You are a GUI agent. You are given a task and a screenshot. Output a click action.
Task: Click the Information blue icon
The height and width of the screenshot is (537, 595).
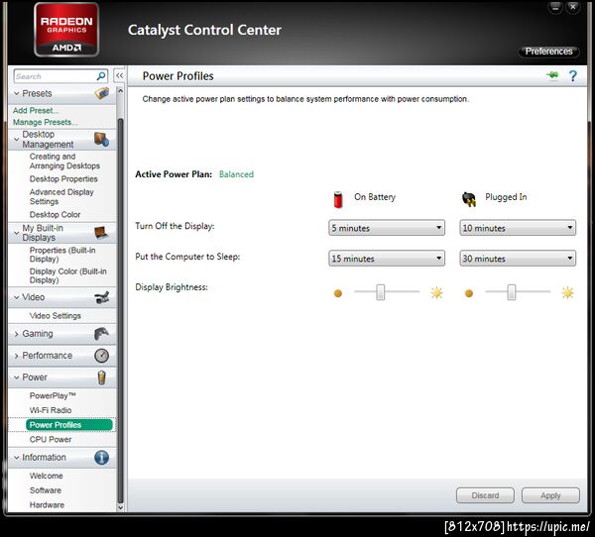coord(101,458)
